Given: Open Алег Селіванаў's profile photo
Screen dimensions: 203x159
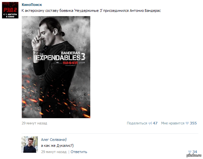Looking at the screenshot, I should tap(30, 145).
